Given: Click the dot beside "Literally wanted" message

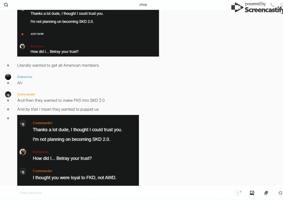Looking at the screenshot, I should click(x=8, y=65).
